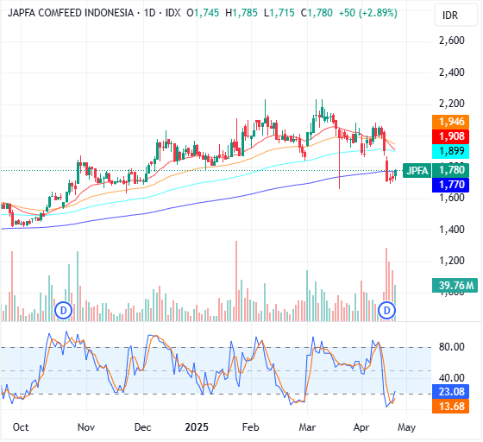The image size is (483, 442).
Task: Click the 40.00 oscillator scale label
Action: pos(452,378)
